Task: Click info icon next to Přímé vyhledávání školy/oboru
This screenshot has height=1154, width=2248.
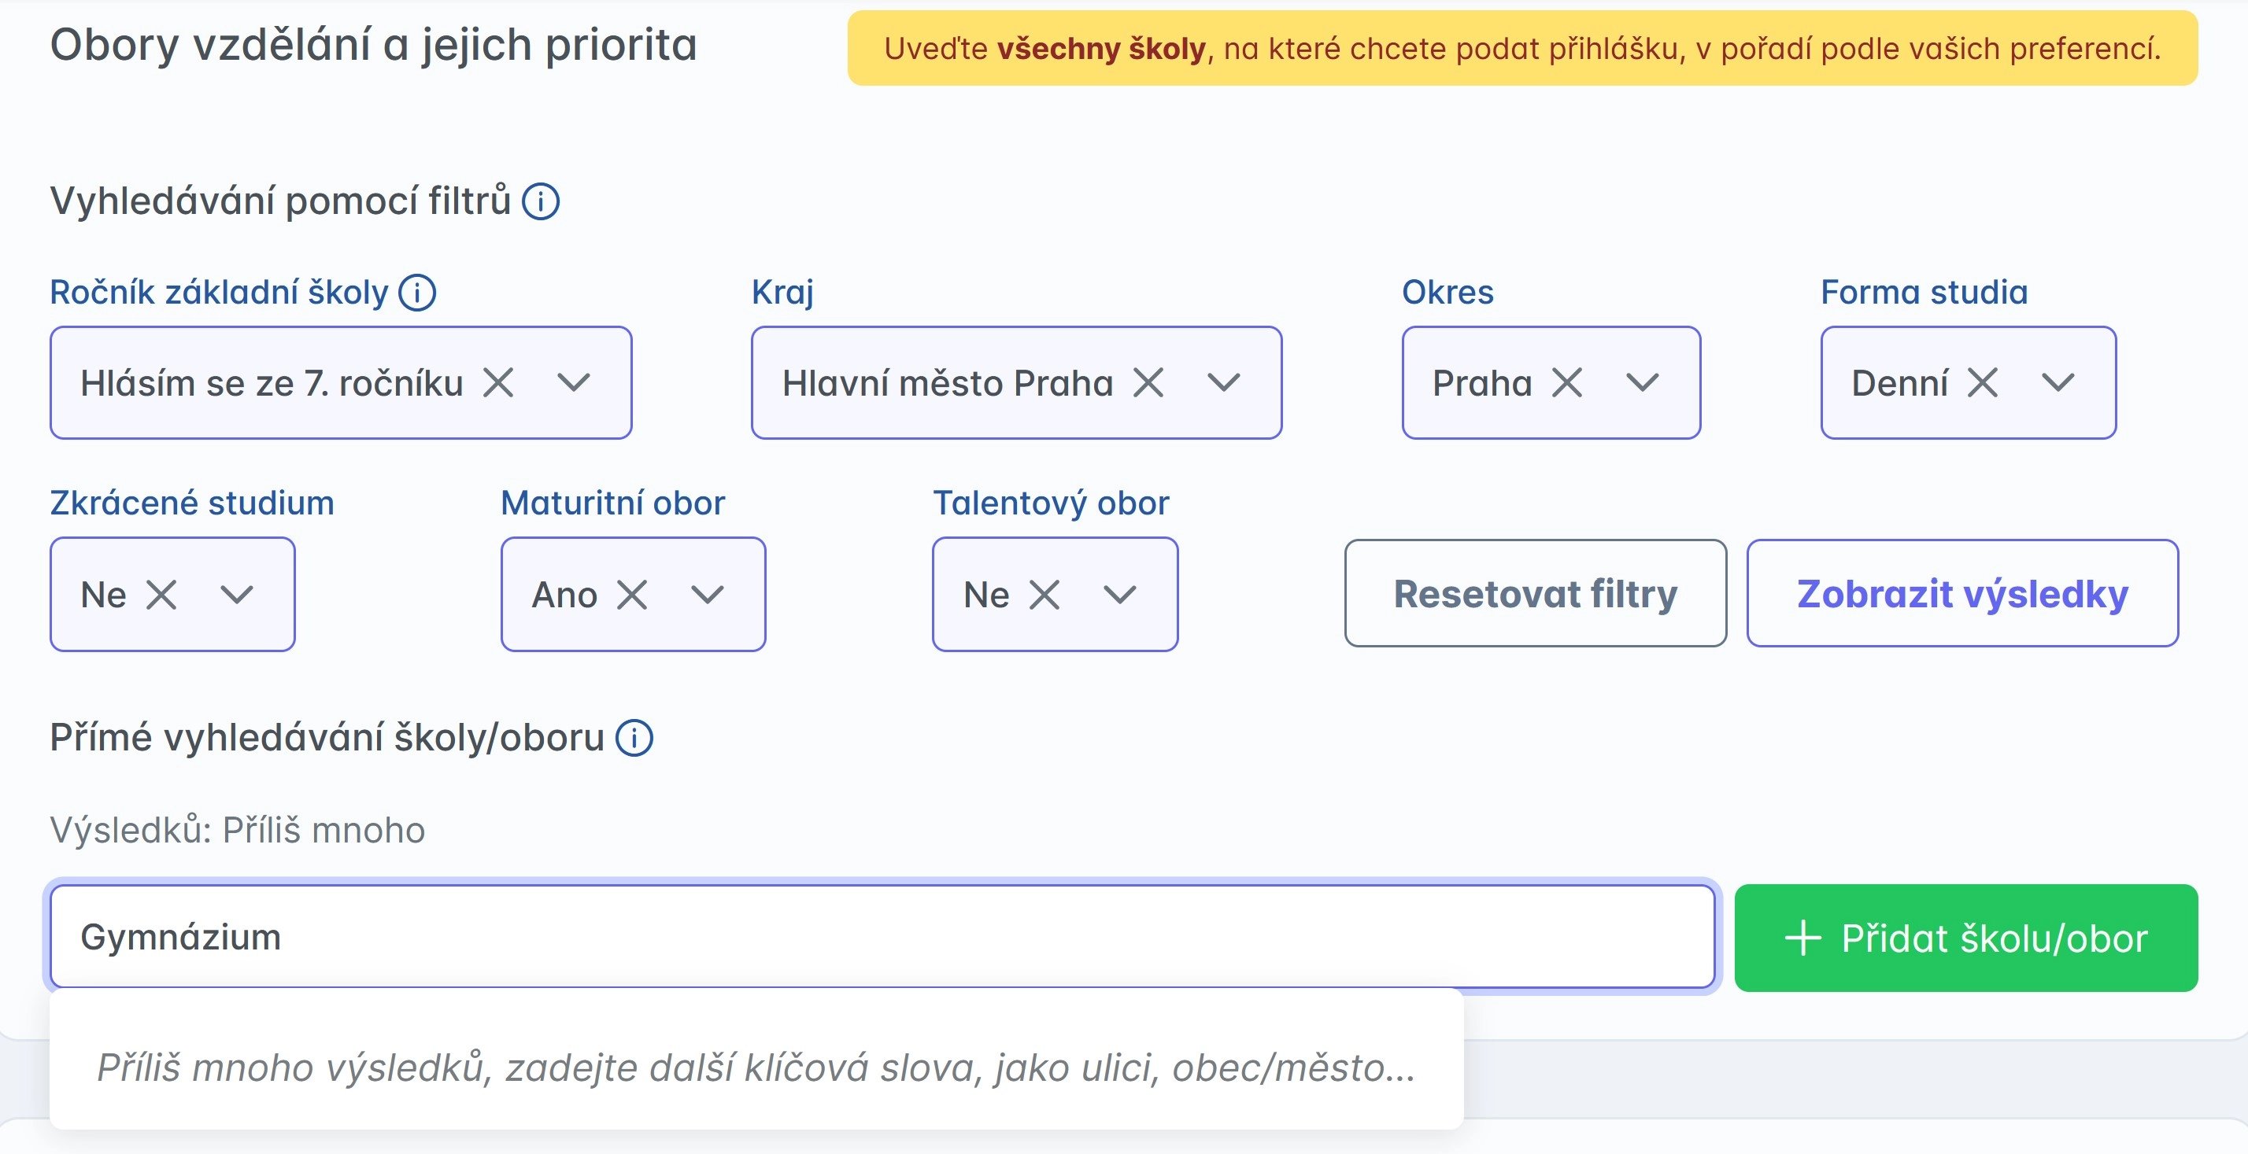Action: pyautogui.click(x=634, y=738)
